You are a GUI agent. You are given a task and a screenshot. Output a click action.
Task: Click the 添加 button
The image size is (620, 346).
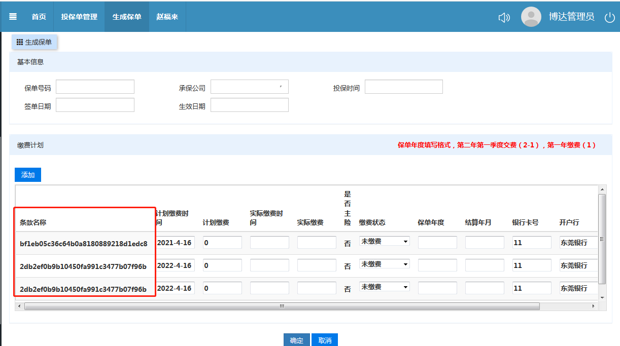click(28, 175)
